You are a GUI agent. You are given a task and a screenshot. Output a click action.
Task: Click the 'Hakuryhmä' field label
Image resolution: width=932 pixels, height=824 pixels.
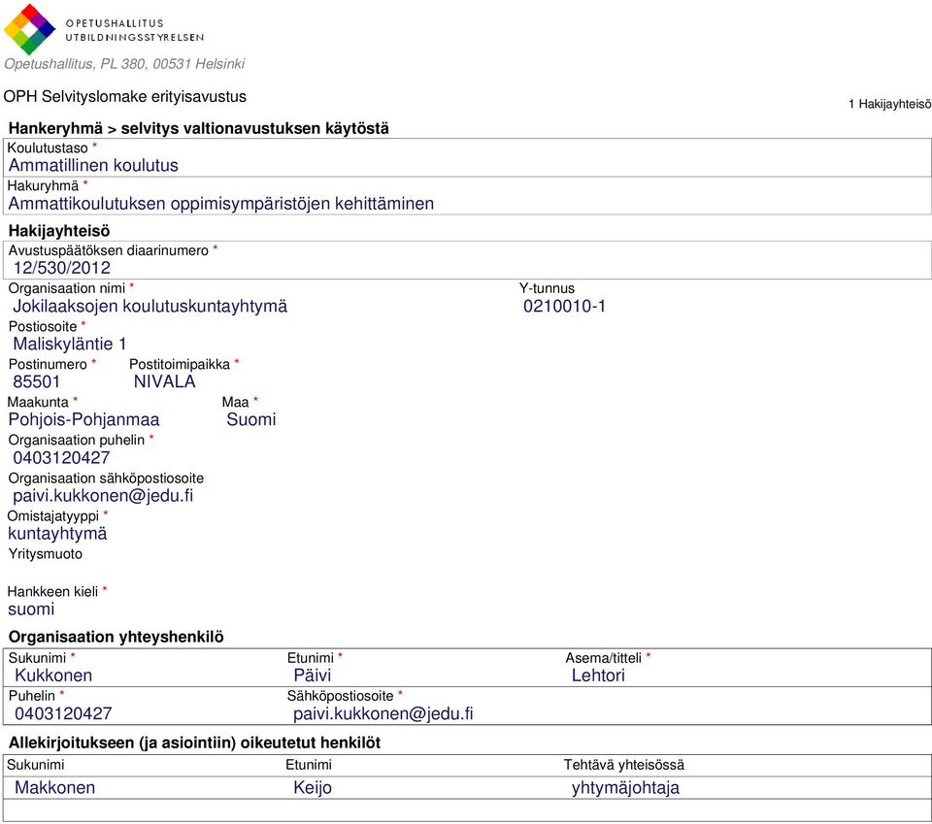point(43,186)
